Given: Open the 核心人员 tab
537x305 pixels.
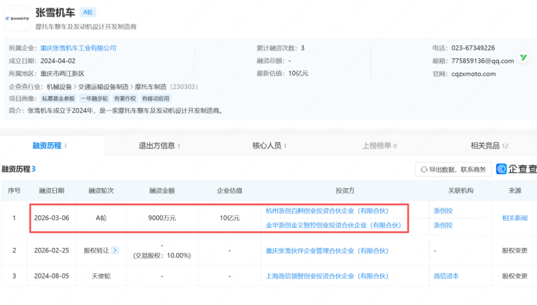Looking at the screenshot, I should point(269,146).
